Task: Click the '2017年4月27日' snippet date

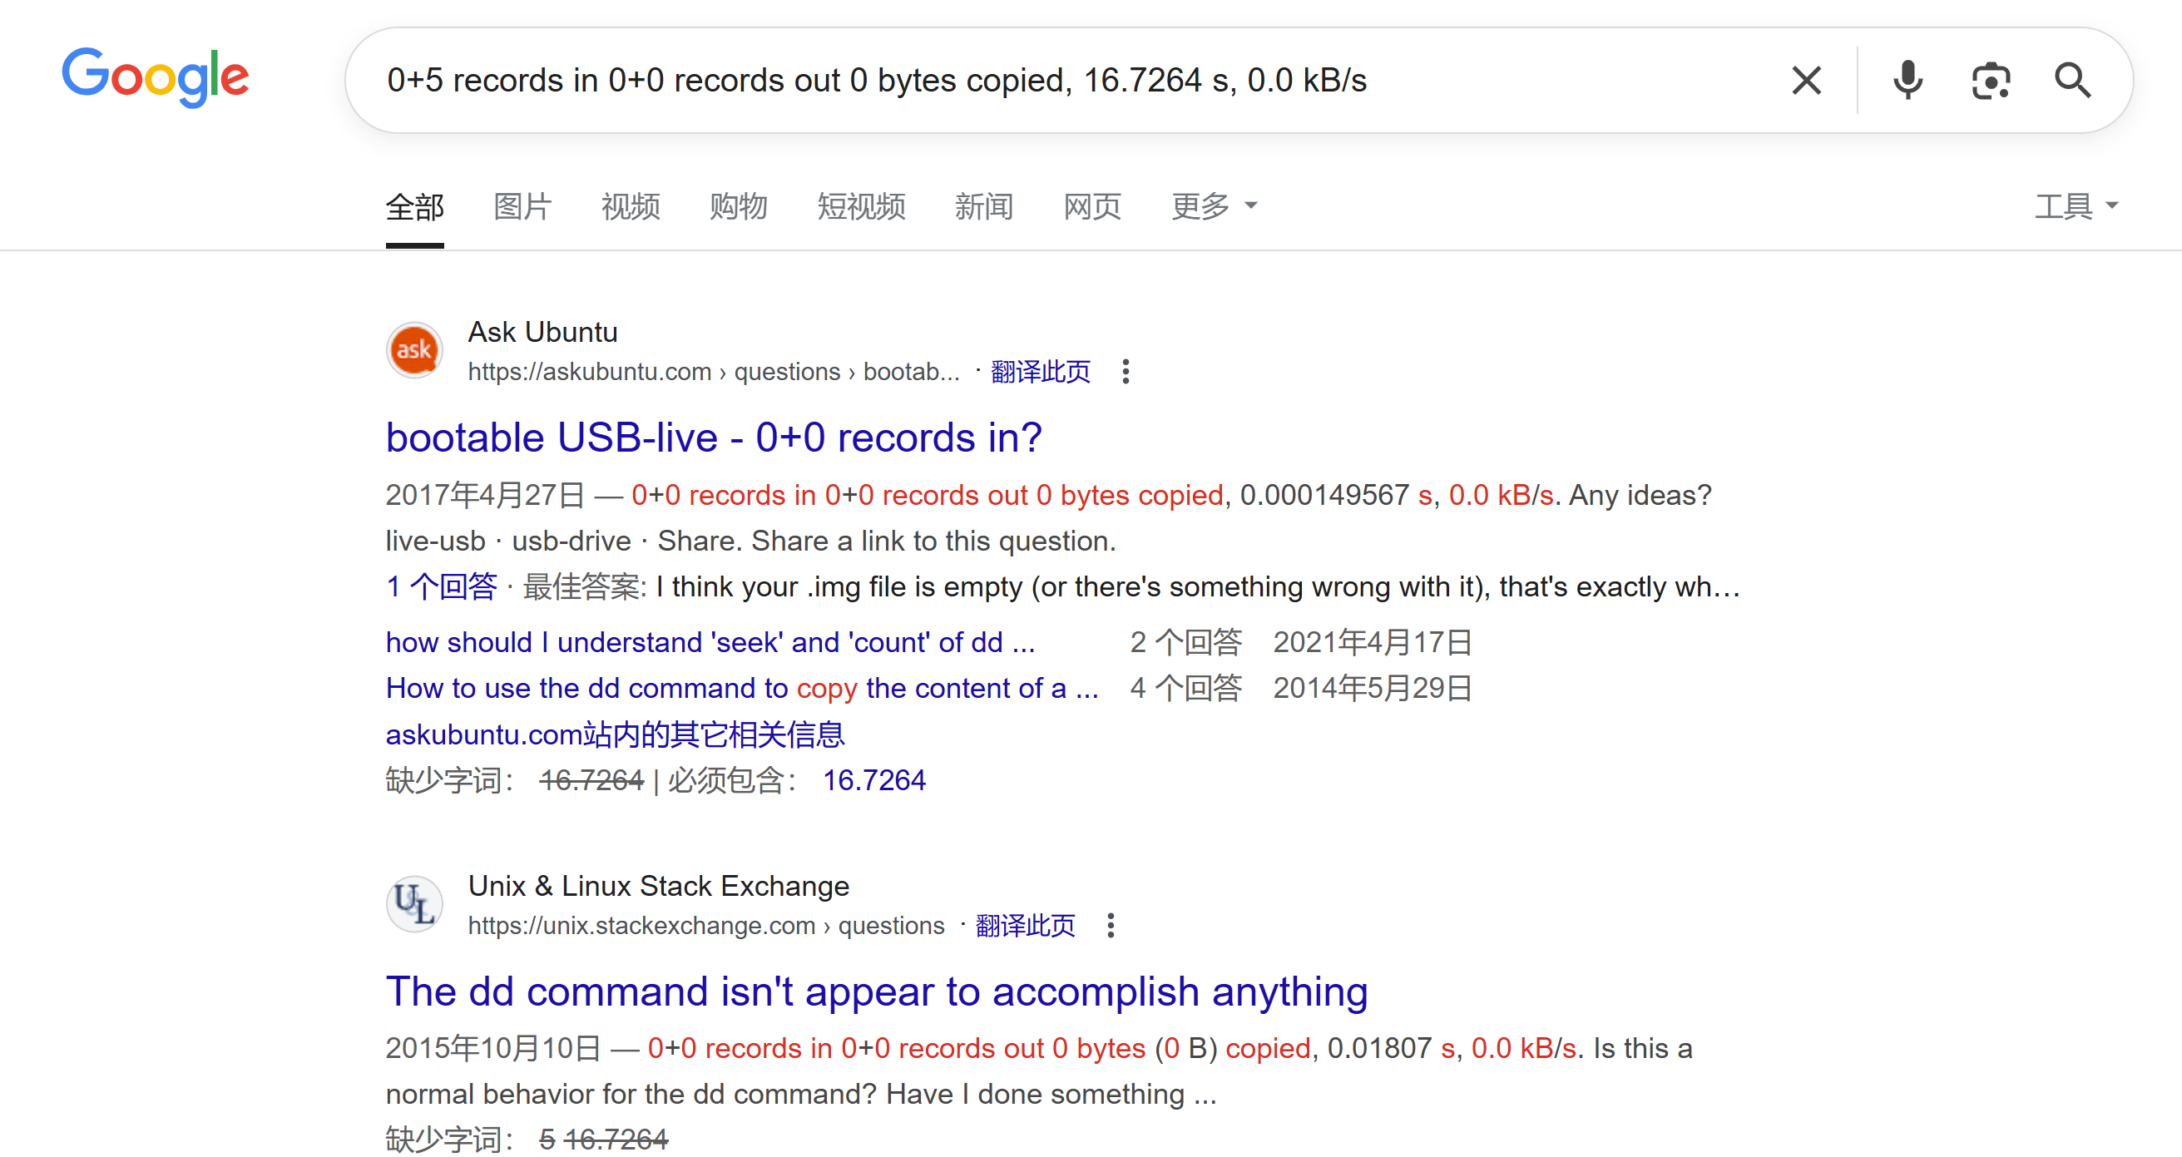Action: (x=485, y=495)
